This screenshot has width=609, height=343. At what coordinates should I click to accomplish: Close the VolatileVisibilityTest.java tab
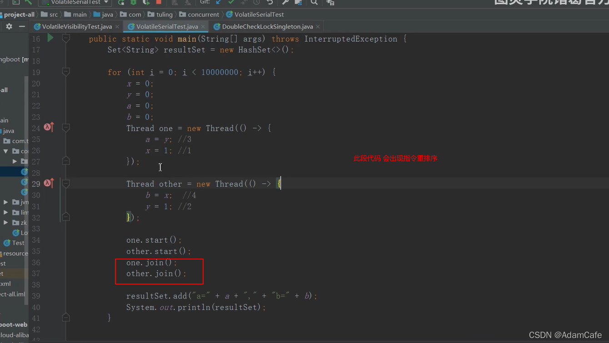pos(117,27)
